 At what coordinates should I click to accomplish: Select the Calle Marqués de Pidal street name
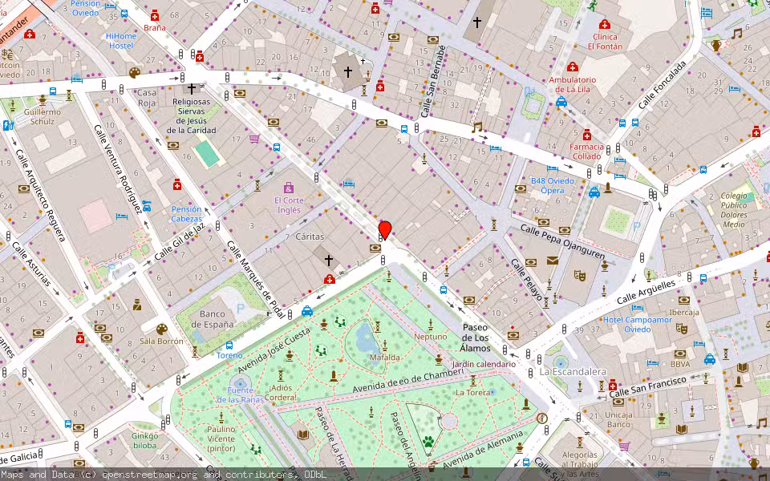(255, 279)
